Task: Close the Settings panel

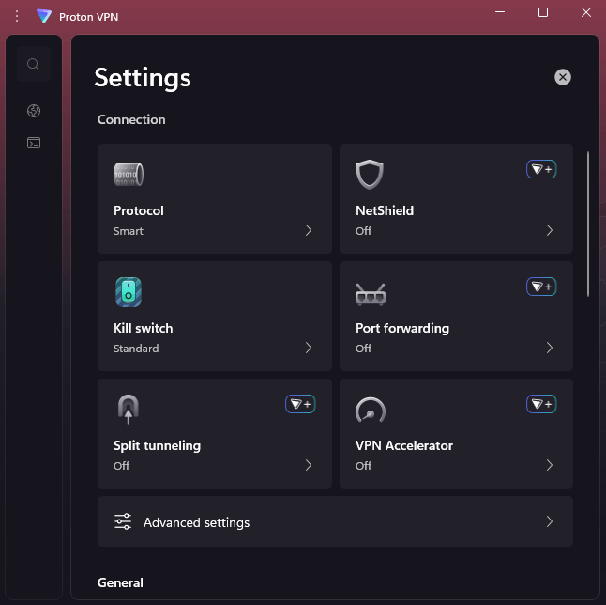Action: pos(563,77)
